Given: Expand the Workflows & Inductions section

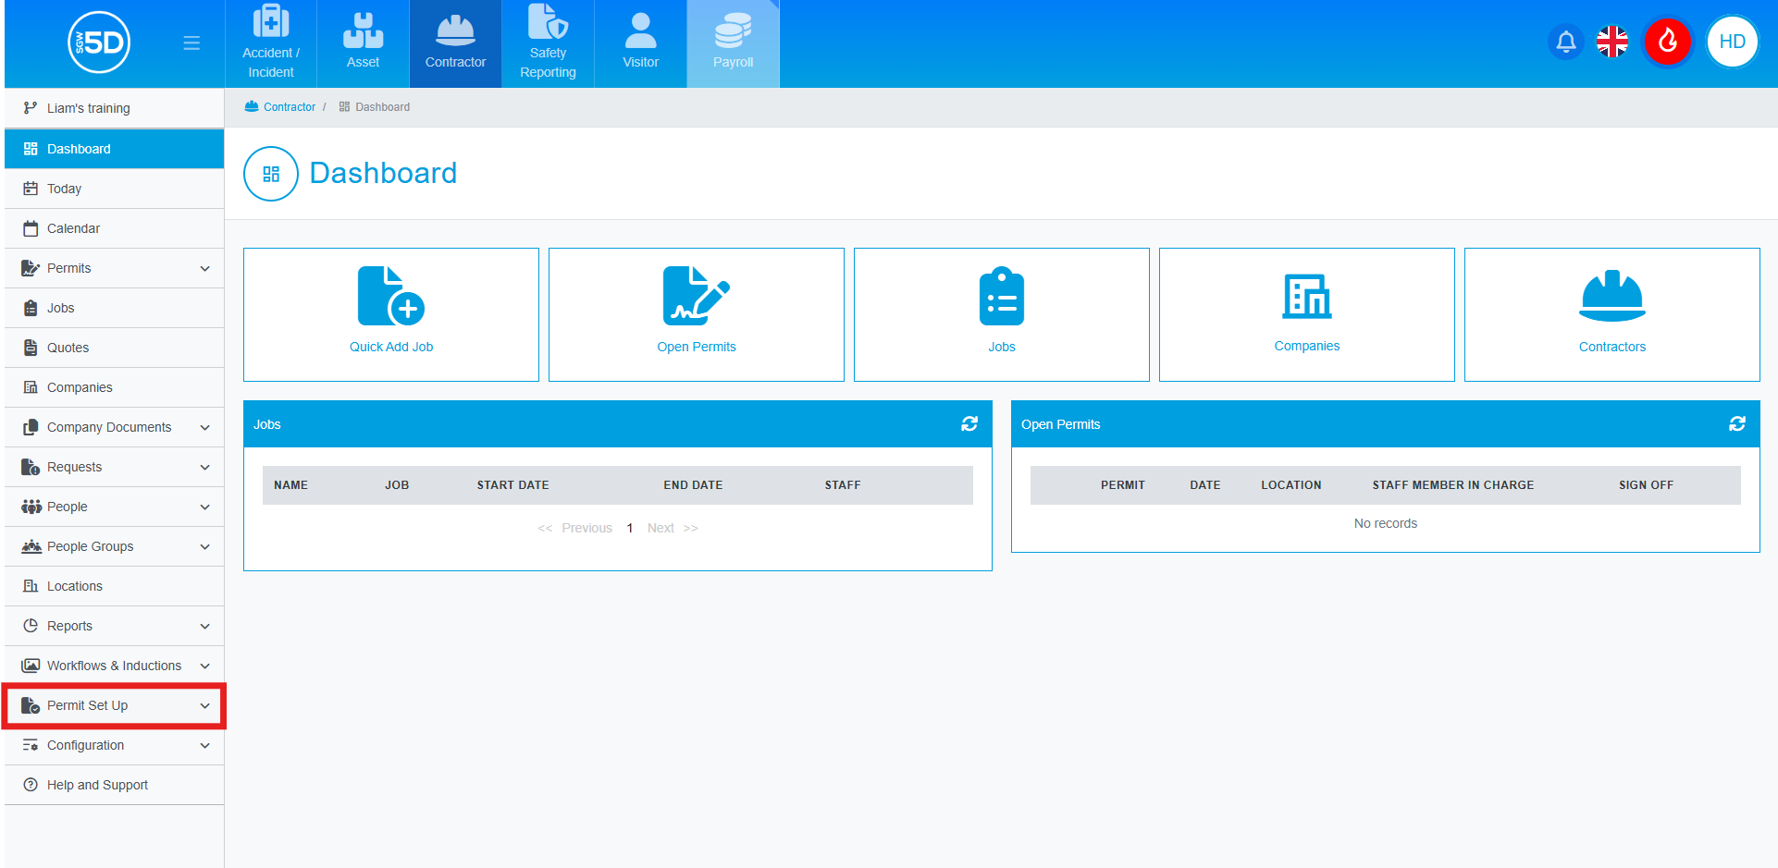Looking at the screenshot, I should point(114,666).
